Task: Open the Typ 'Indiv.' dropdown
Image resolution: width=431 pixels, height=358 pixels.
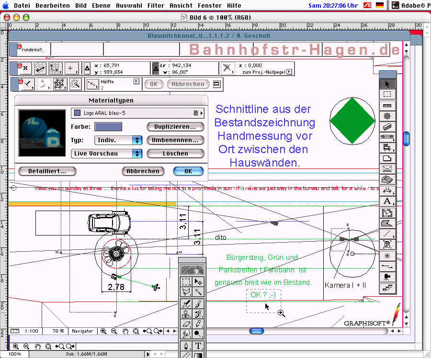Action: click(119, 140)
